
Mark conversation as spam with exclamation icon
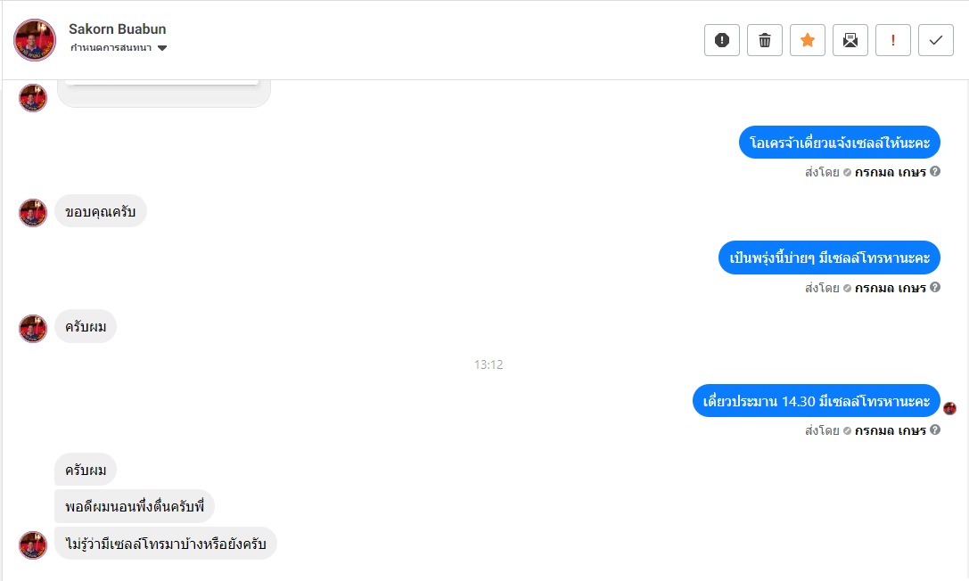(x=722, y=40)
